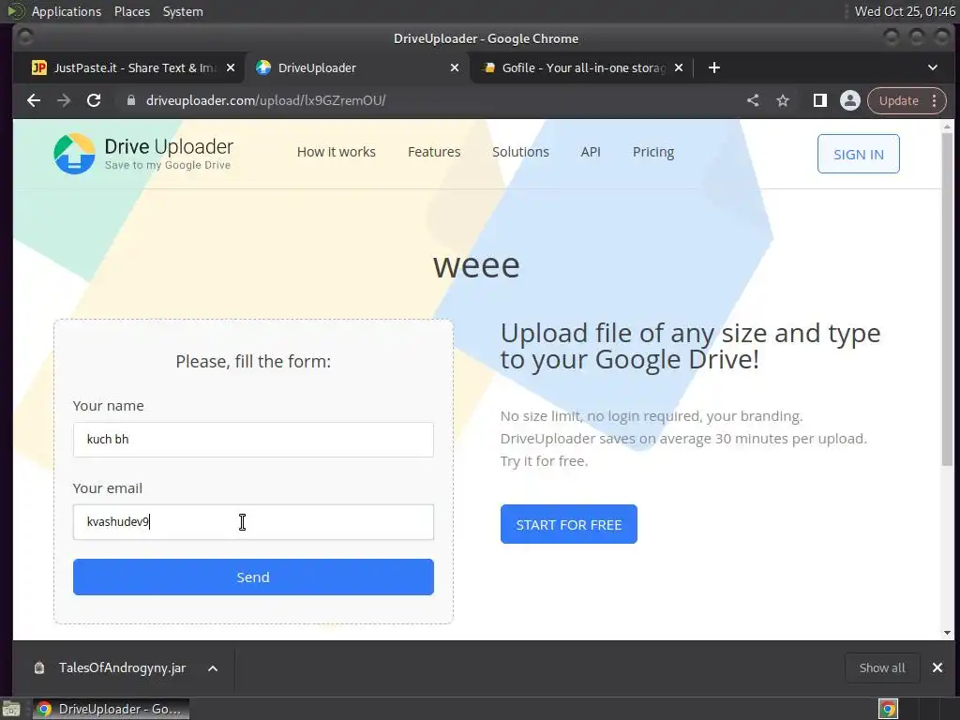Bookmark this page with the star icon

click(x=783, y=100)
